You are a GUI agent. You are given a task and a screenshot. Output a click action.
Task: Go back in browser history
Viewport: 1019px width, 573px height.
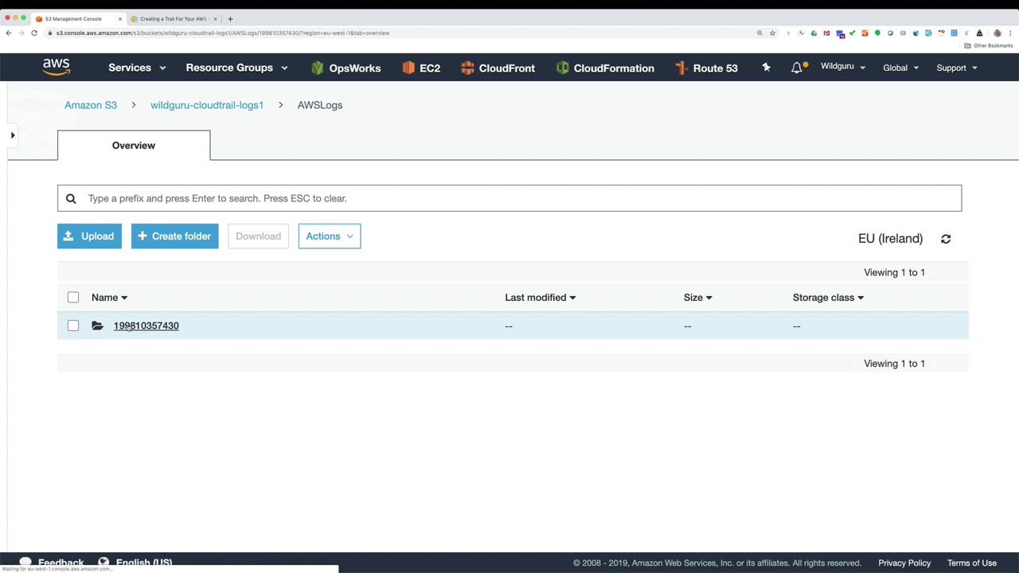pyautogui.click(x=9, y=33)
